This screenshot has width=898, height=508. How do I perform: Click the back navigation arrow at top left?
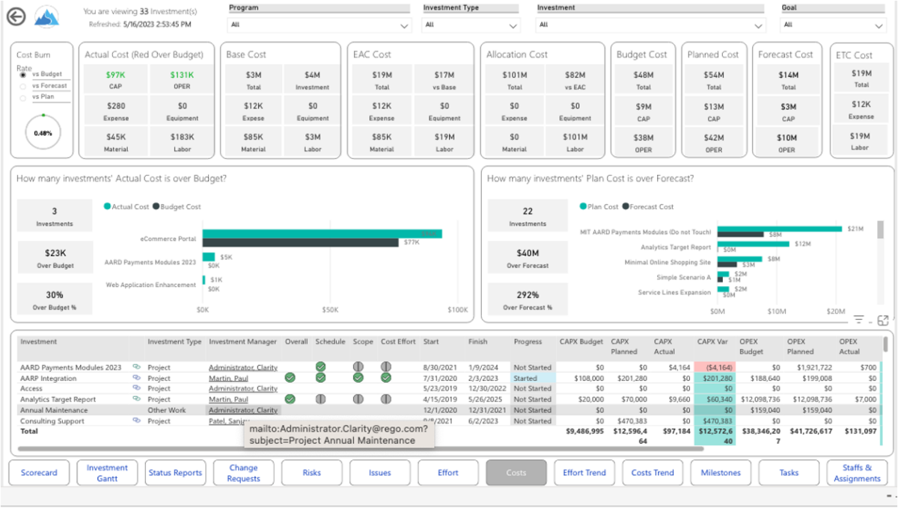click(15, 16)
